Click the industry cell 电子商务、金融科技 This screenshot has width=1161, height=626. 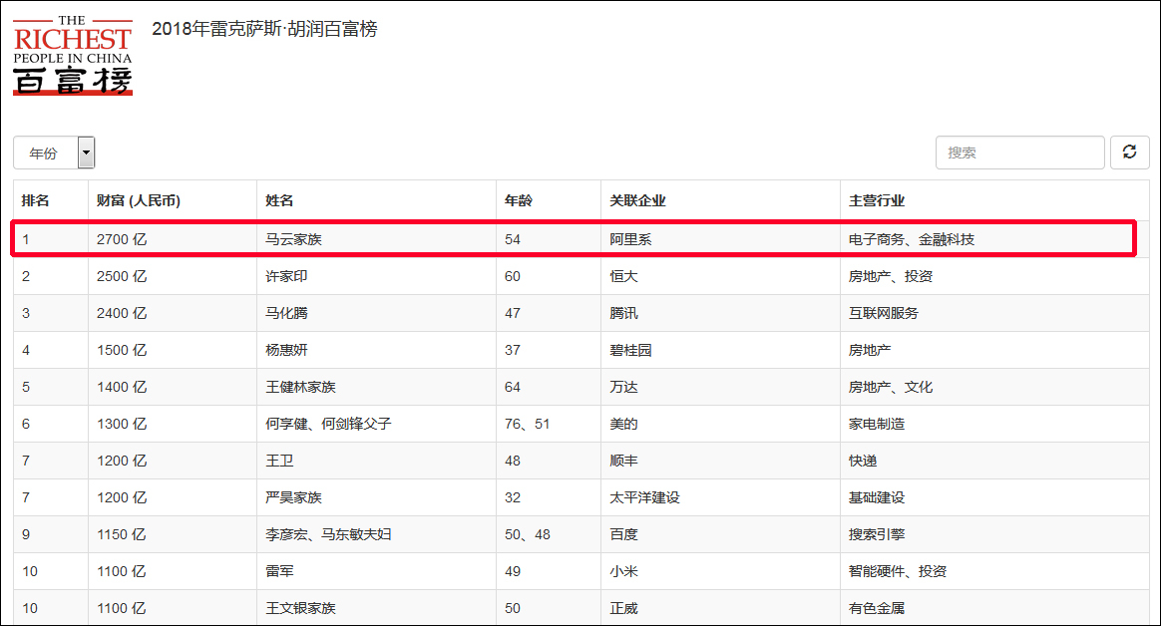pyautogui.click(x=912, y=240)
